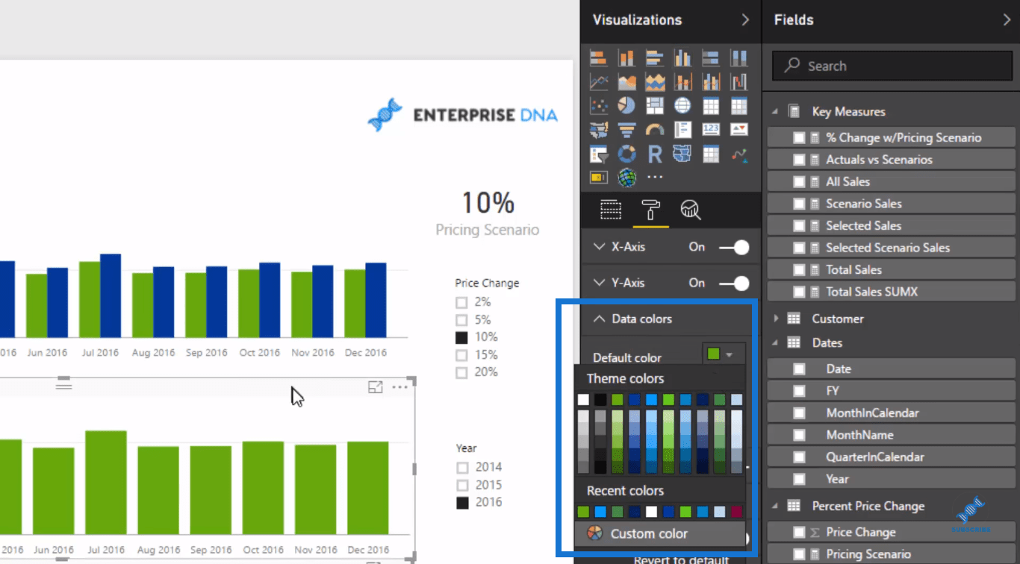Select the 100% stacked bar chart visual
Screen dimensions: 1020x564
[x=711, y=58]
